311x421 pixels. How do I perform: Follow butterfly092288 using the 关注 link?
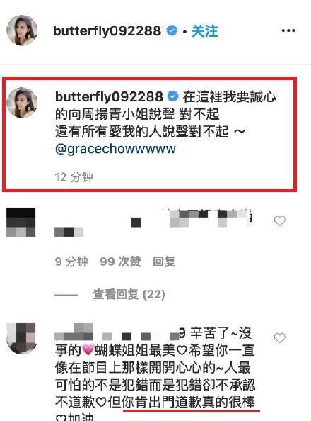[205, 31]
